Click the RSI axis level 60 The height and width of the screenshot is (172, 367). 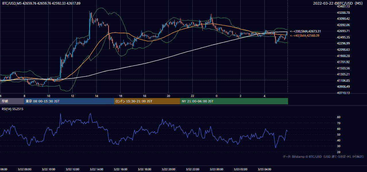pos(339,129)
